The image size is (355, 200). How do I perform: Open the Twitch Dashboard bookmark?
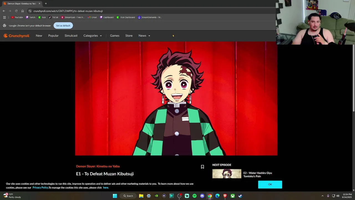tap(107, 17)
